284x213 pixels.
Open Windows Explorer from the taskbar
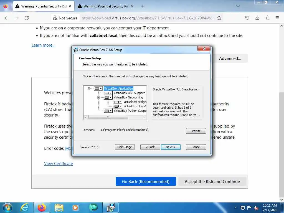tap(59, 207)
